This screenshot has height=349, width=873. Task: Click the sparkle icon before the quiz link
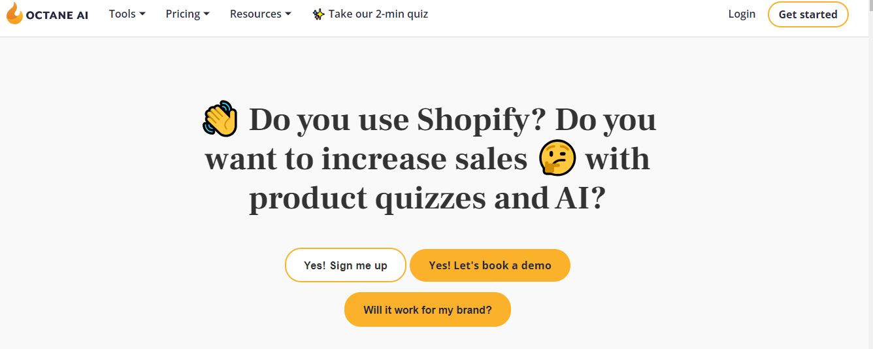click(x=318, y=14)
